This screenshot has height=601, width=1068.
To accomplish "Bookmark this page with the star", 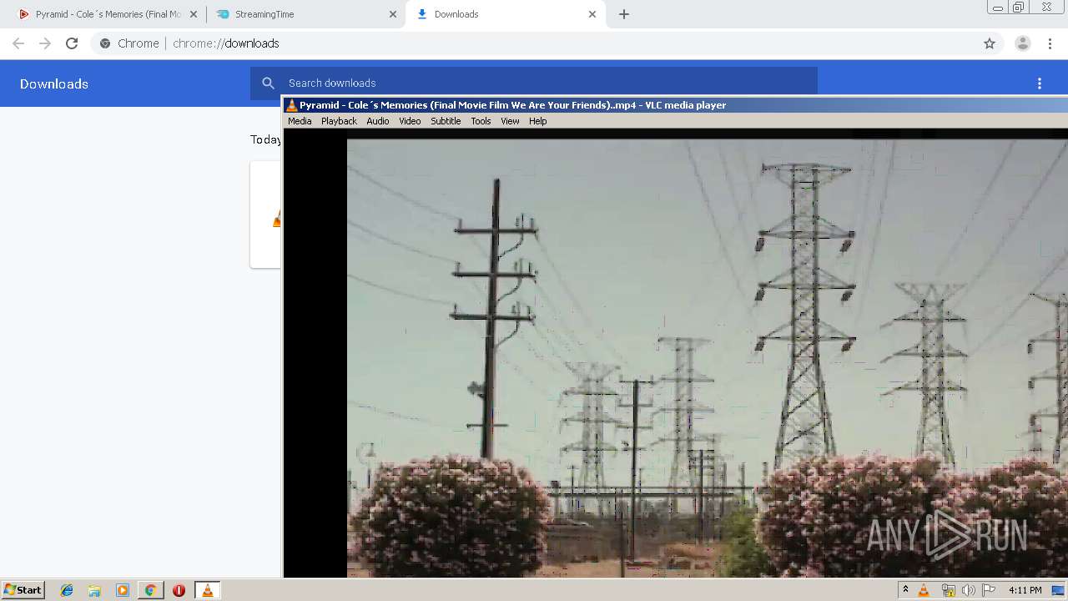I will [990, 43].
